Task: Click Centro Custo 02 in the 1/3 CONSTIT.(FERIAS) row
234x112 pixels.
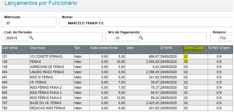Action: 196,56
